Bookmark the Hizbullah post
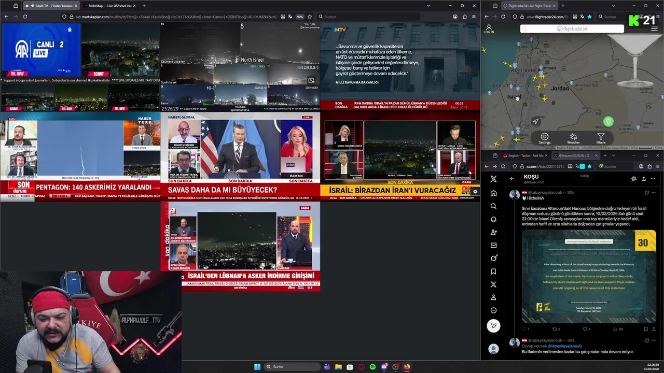Screen dimensions: 664x373 pyautogui.click(x=646, y=329)
